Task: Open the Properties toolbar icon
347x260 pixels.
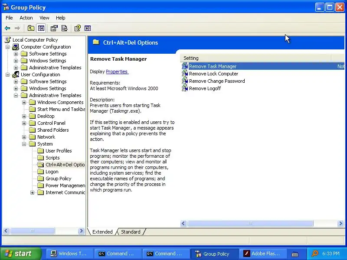Action: tap(54, 28)
